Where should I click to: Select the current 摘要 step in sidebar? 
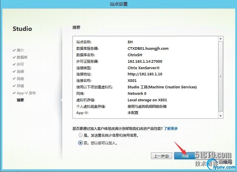[x=20, y=100]
